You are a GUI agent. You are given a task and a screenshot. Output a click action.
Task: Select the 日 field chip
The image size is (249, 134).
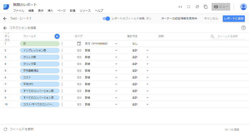(x=40, y=44)
